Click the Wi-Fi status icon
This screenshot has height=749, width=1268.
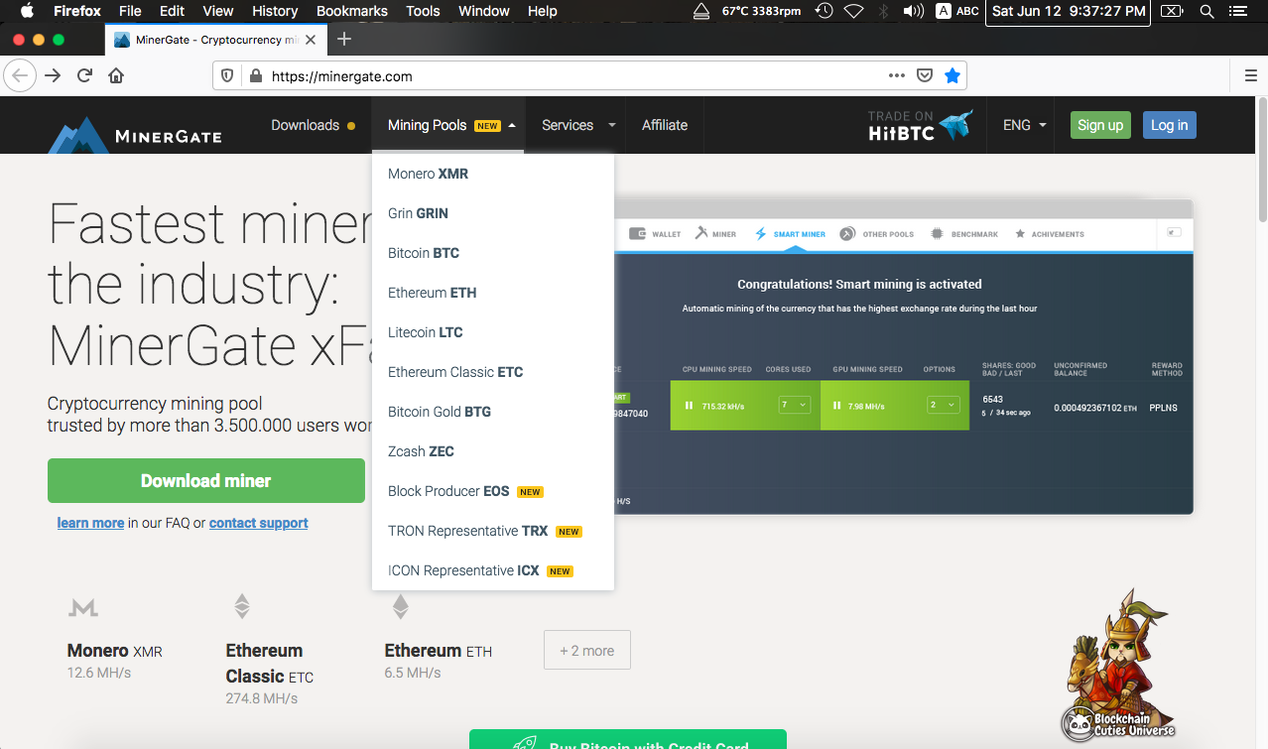(x=853, y=11)
